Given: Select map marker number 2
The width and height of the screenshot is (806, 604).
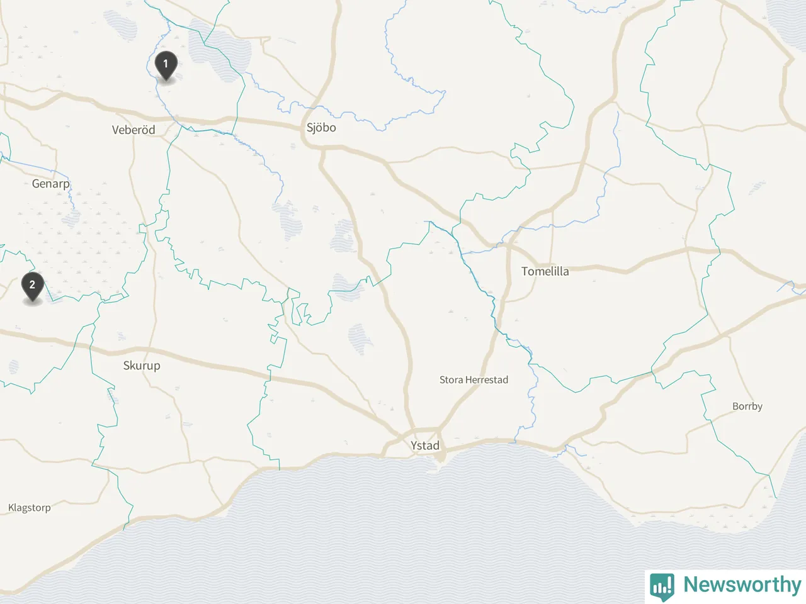Looking at the screenshot, I should click(x=32, y=287).
